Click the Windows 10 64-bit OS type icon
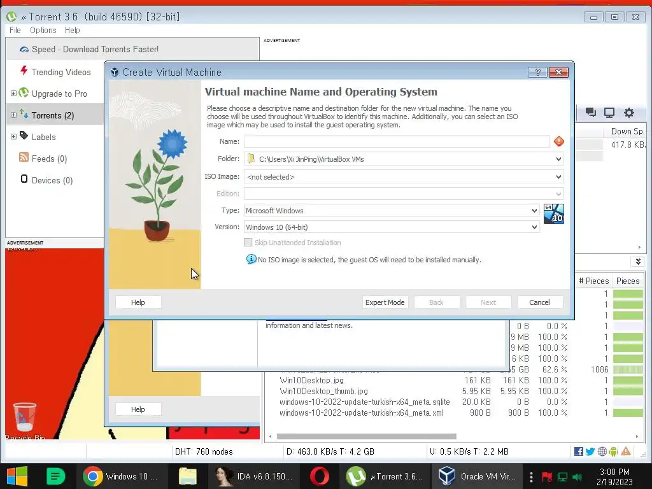Image resolution: width=652 pixels, height=489 pixels. pyautogui.click(x=554, y=214)
